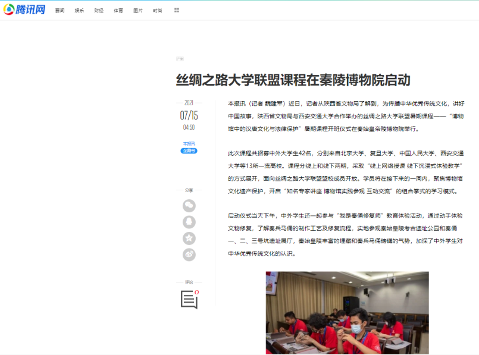This screenshot has width=479, height=355.
Task: Open the article photo of students
Action: pos(347,313)
